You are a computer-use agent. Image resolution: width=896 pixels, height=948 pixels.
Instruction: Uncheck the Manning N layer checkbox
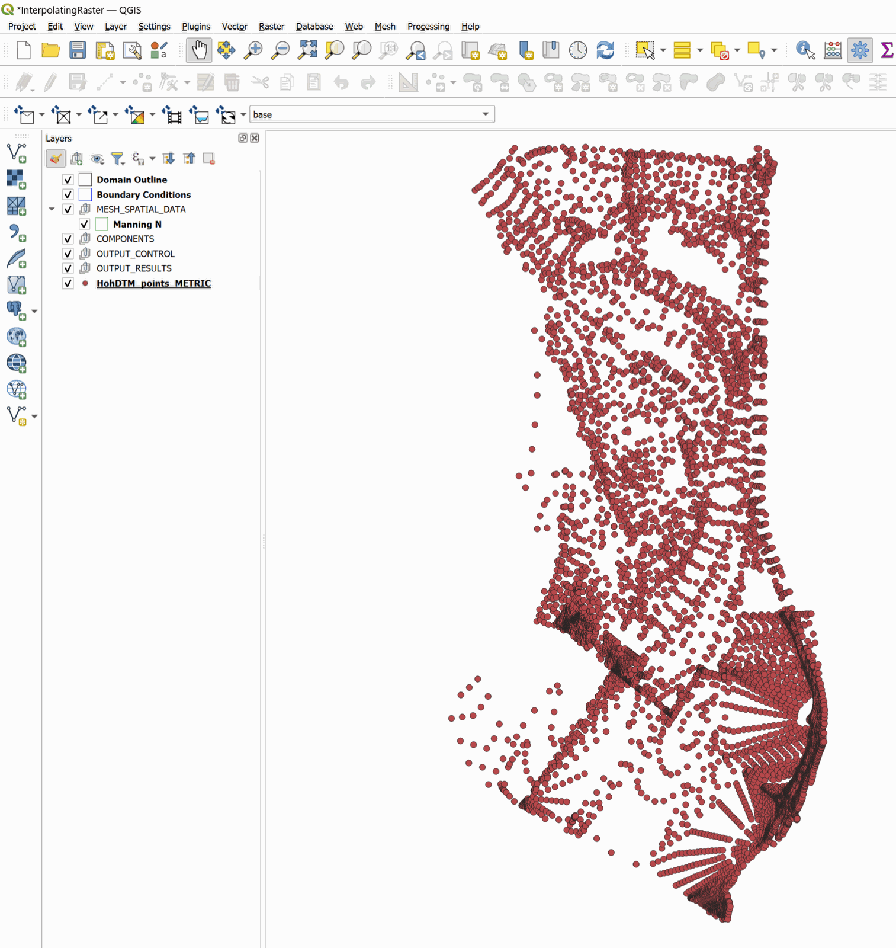click(x=85, y=224)
